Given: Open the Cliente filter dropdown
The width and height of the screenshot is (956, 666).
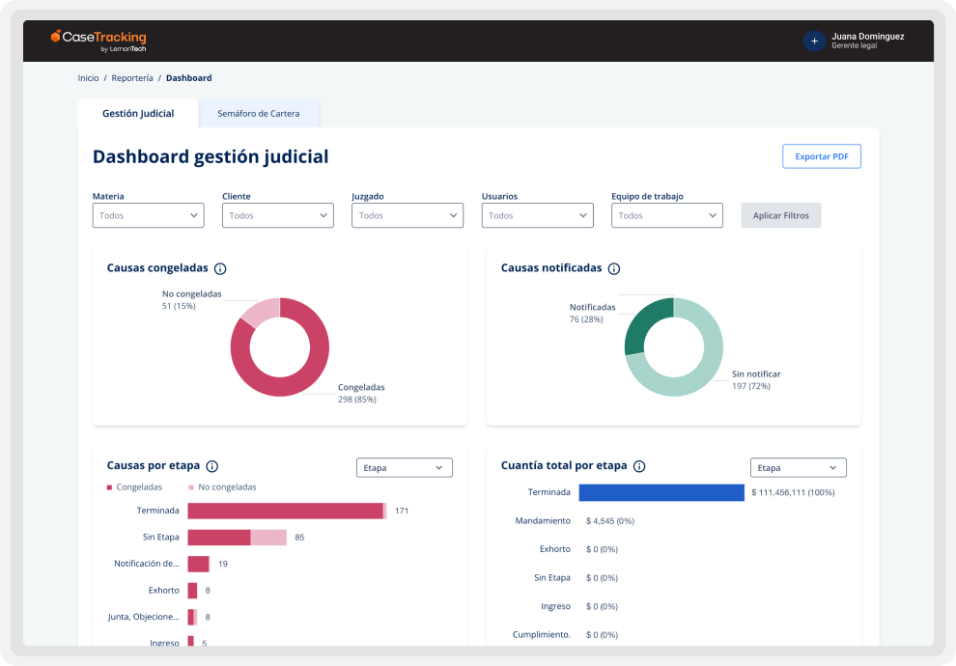Looking at the screenshot, I should click(277, 214).
